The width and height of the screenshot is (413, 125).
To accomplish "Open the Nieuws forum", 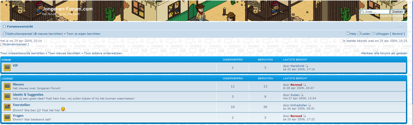I will coord(18,84).
